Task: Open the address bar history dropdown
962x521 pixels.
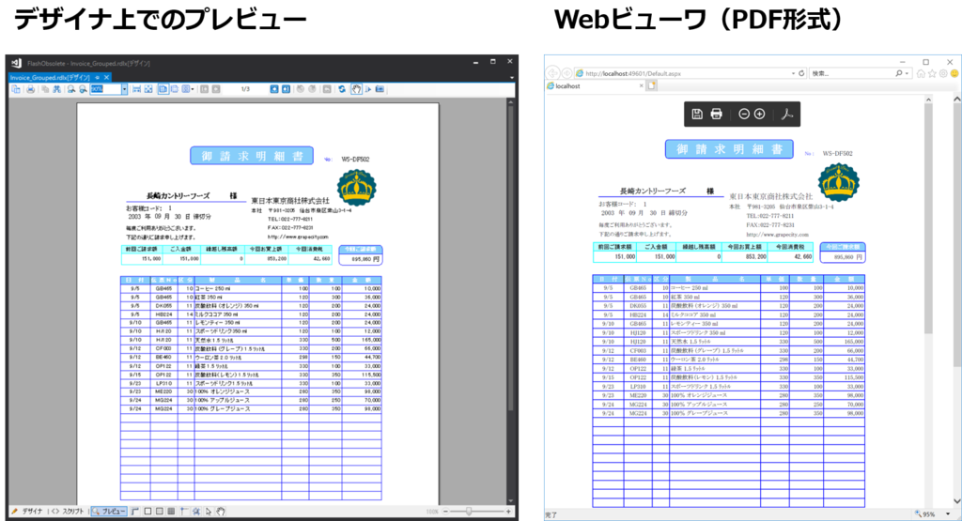Action: (793, 73)
